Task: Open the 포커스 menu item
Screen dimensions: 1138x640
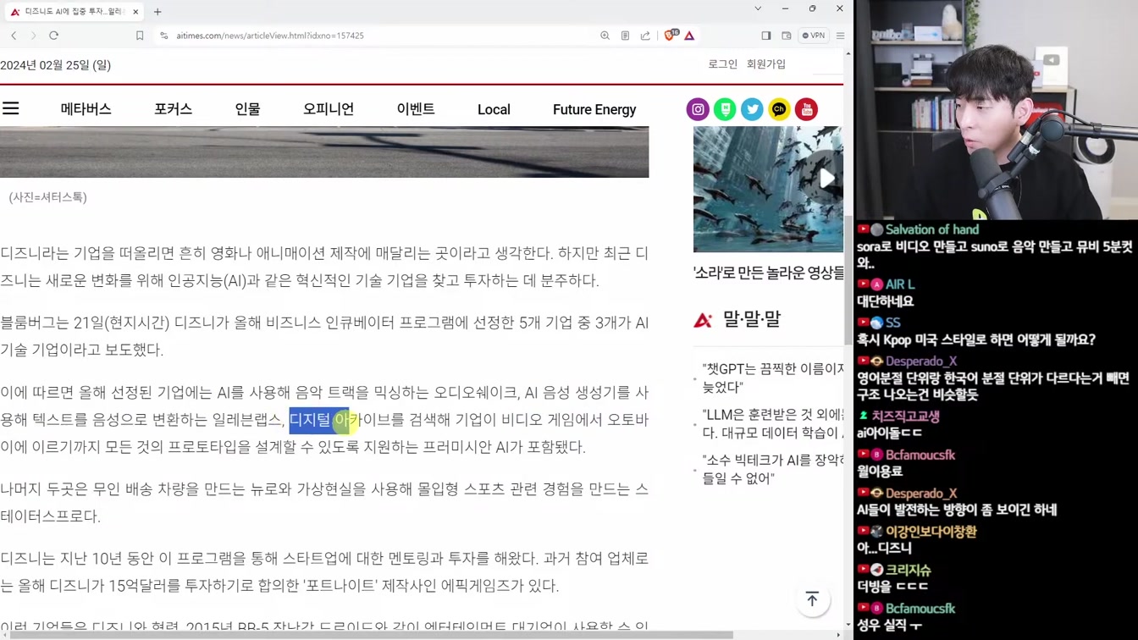Action: tap(173, 109)
